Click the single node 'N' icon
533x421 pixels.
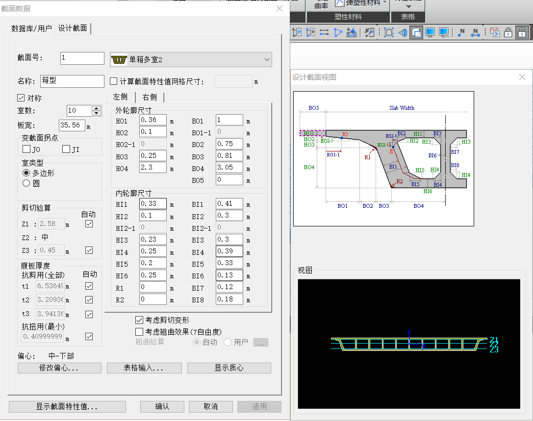coord(461,32)
